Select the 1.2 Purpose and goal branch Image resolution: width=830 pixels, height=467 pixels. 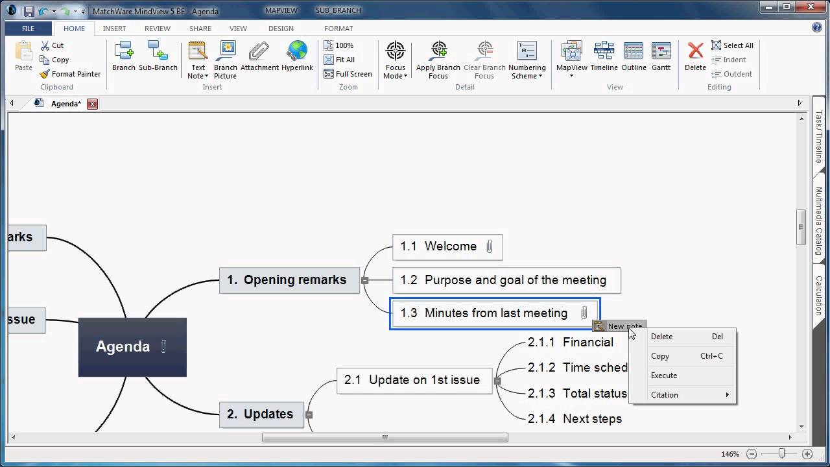(506, 280)
